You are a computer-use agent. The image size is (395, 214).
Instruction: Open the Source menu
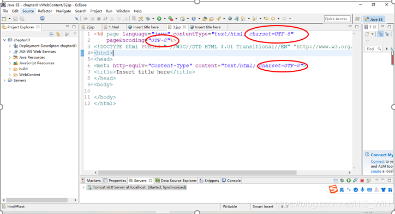click(28, 11)
